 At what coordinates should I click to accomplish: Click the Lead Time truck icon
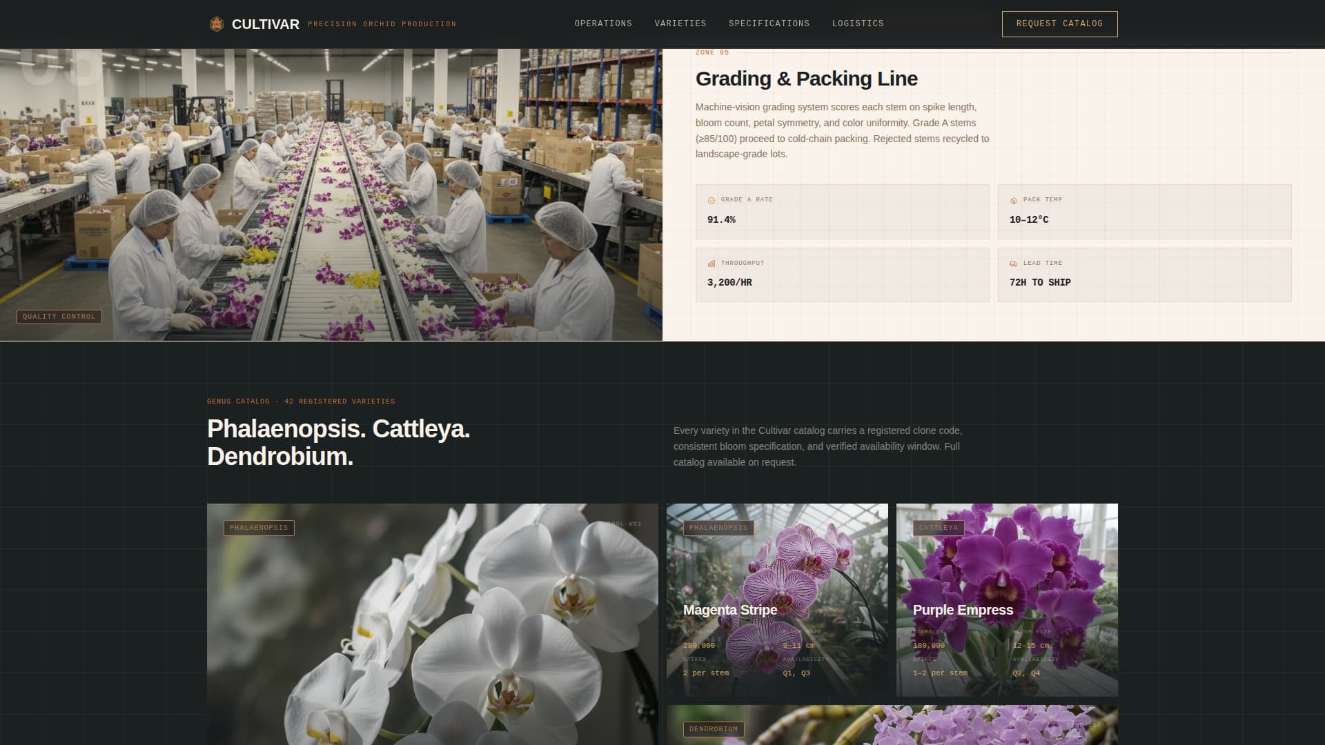pyautogui.click(x=1013, y=263)
